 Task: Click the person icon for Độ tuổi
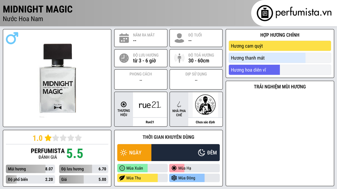[x=179, y=38]
